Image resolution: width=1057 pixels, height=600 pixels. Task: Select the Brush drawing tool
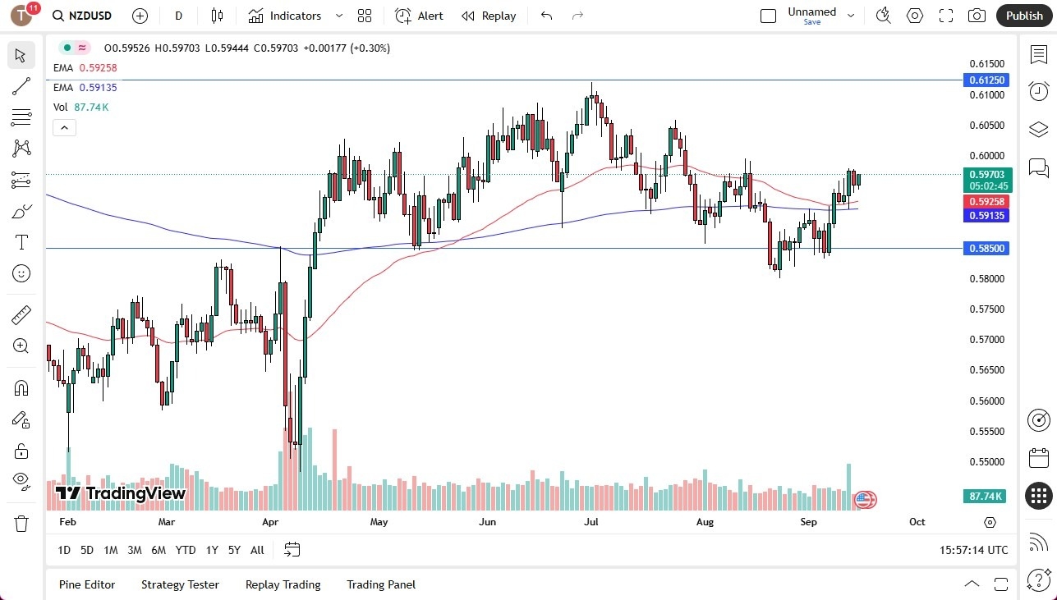tap(21, 211)
